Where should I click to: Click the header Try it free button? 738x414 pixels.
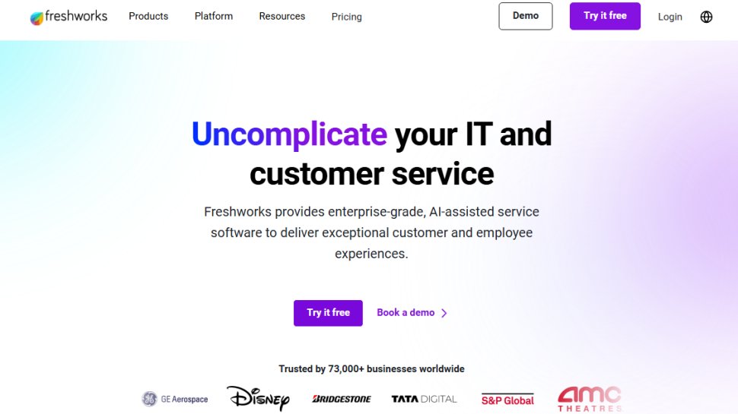pos(605,16)
